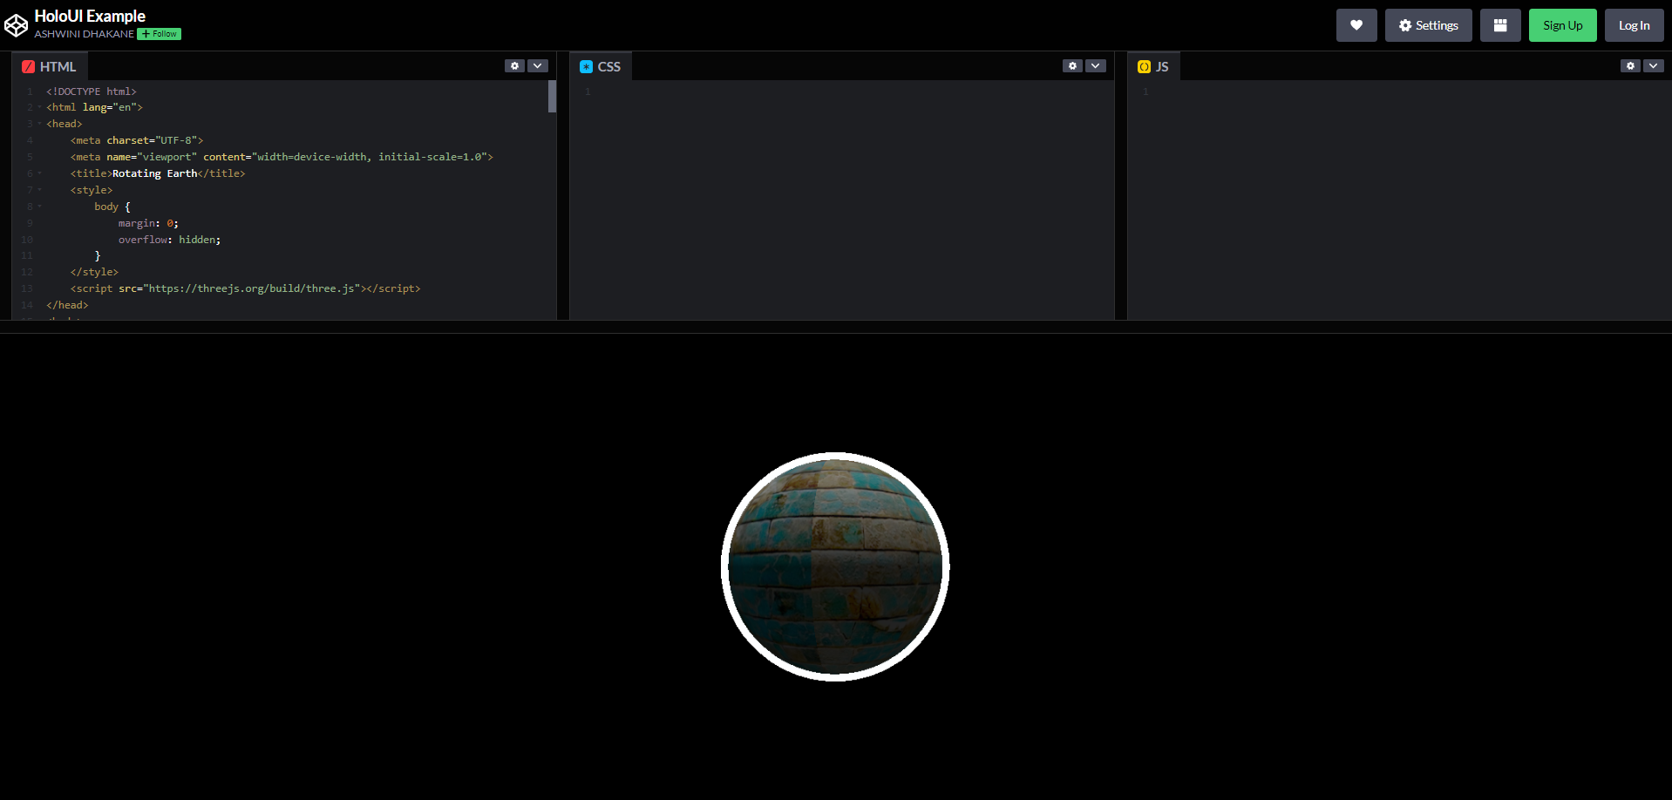Image resolution: width=1672 pixels, height=800 pixels.
Task: Open ASHWINI DHAKANE author profile link
Action: click(84, 34)
